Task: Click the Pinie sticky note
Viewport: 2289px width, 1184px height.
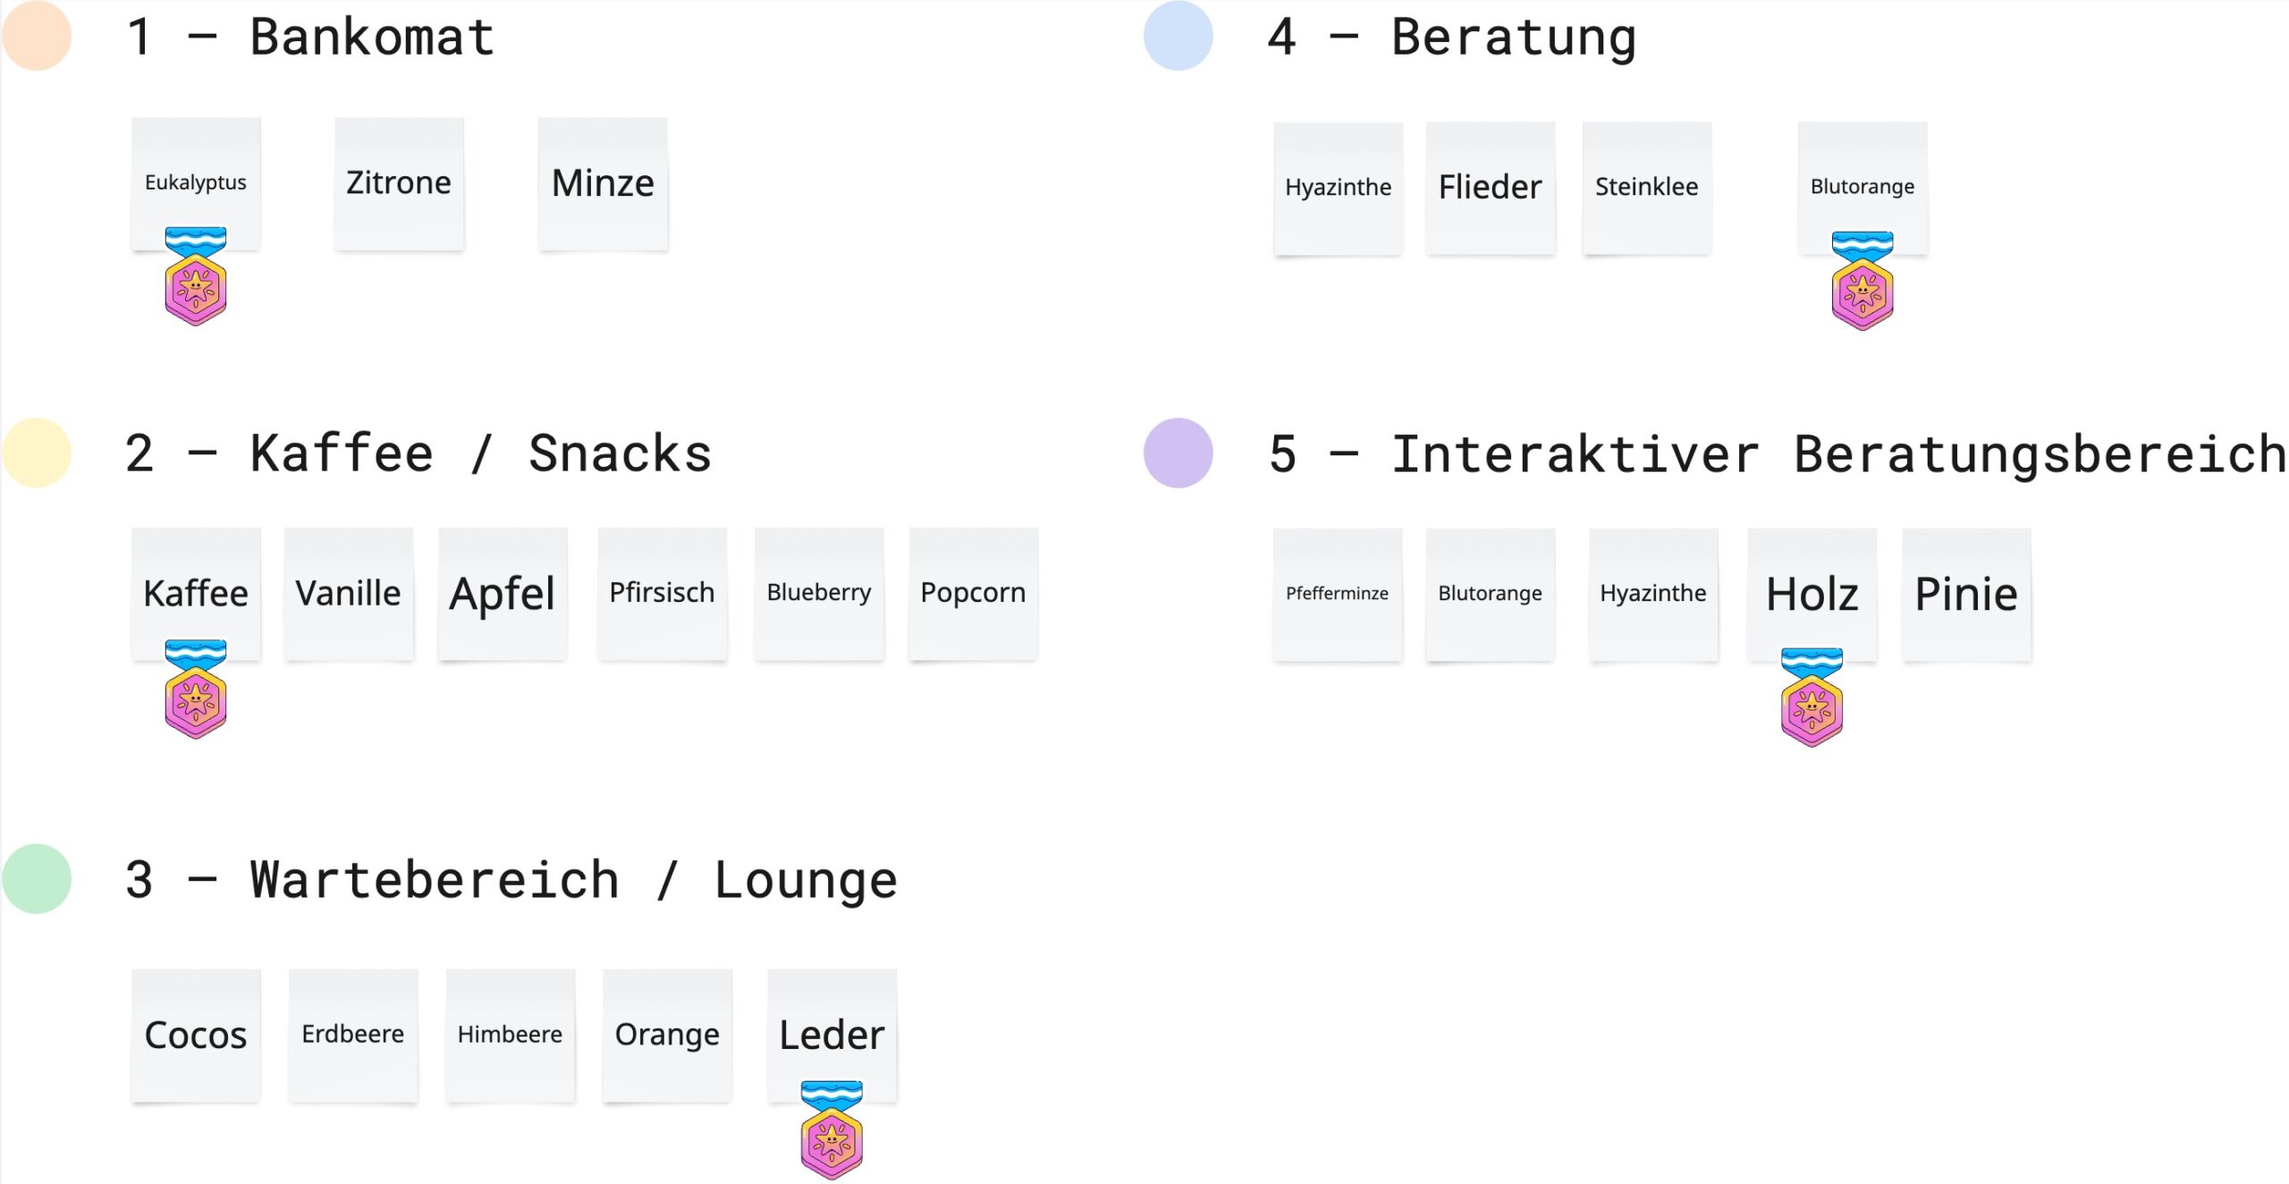Action: click(1966, 595)
